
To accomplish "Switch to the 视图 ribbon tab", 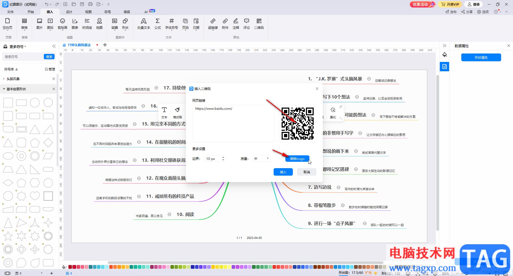I will coord(88,12).
